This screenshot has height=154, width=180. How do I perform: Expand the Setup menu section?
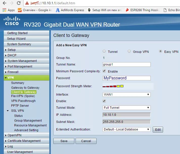tap(27, 50)
